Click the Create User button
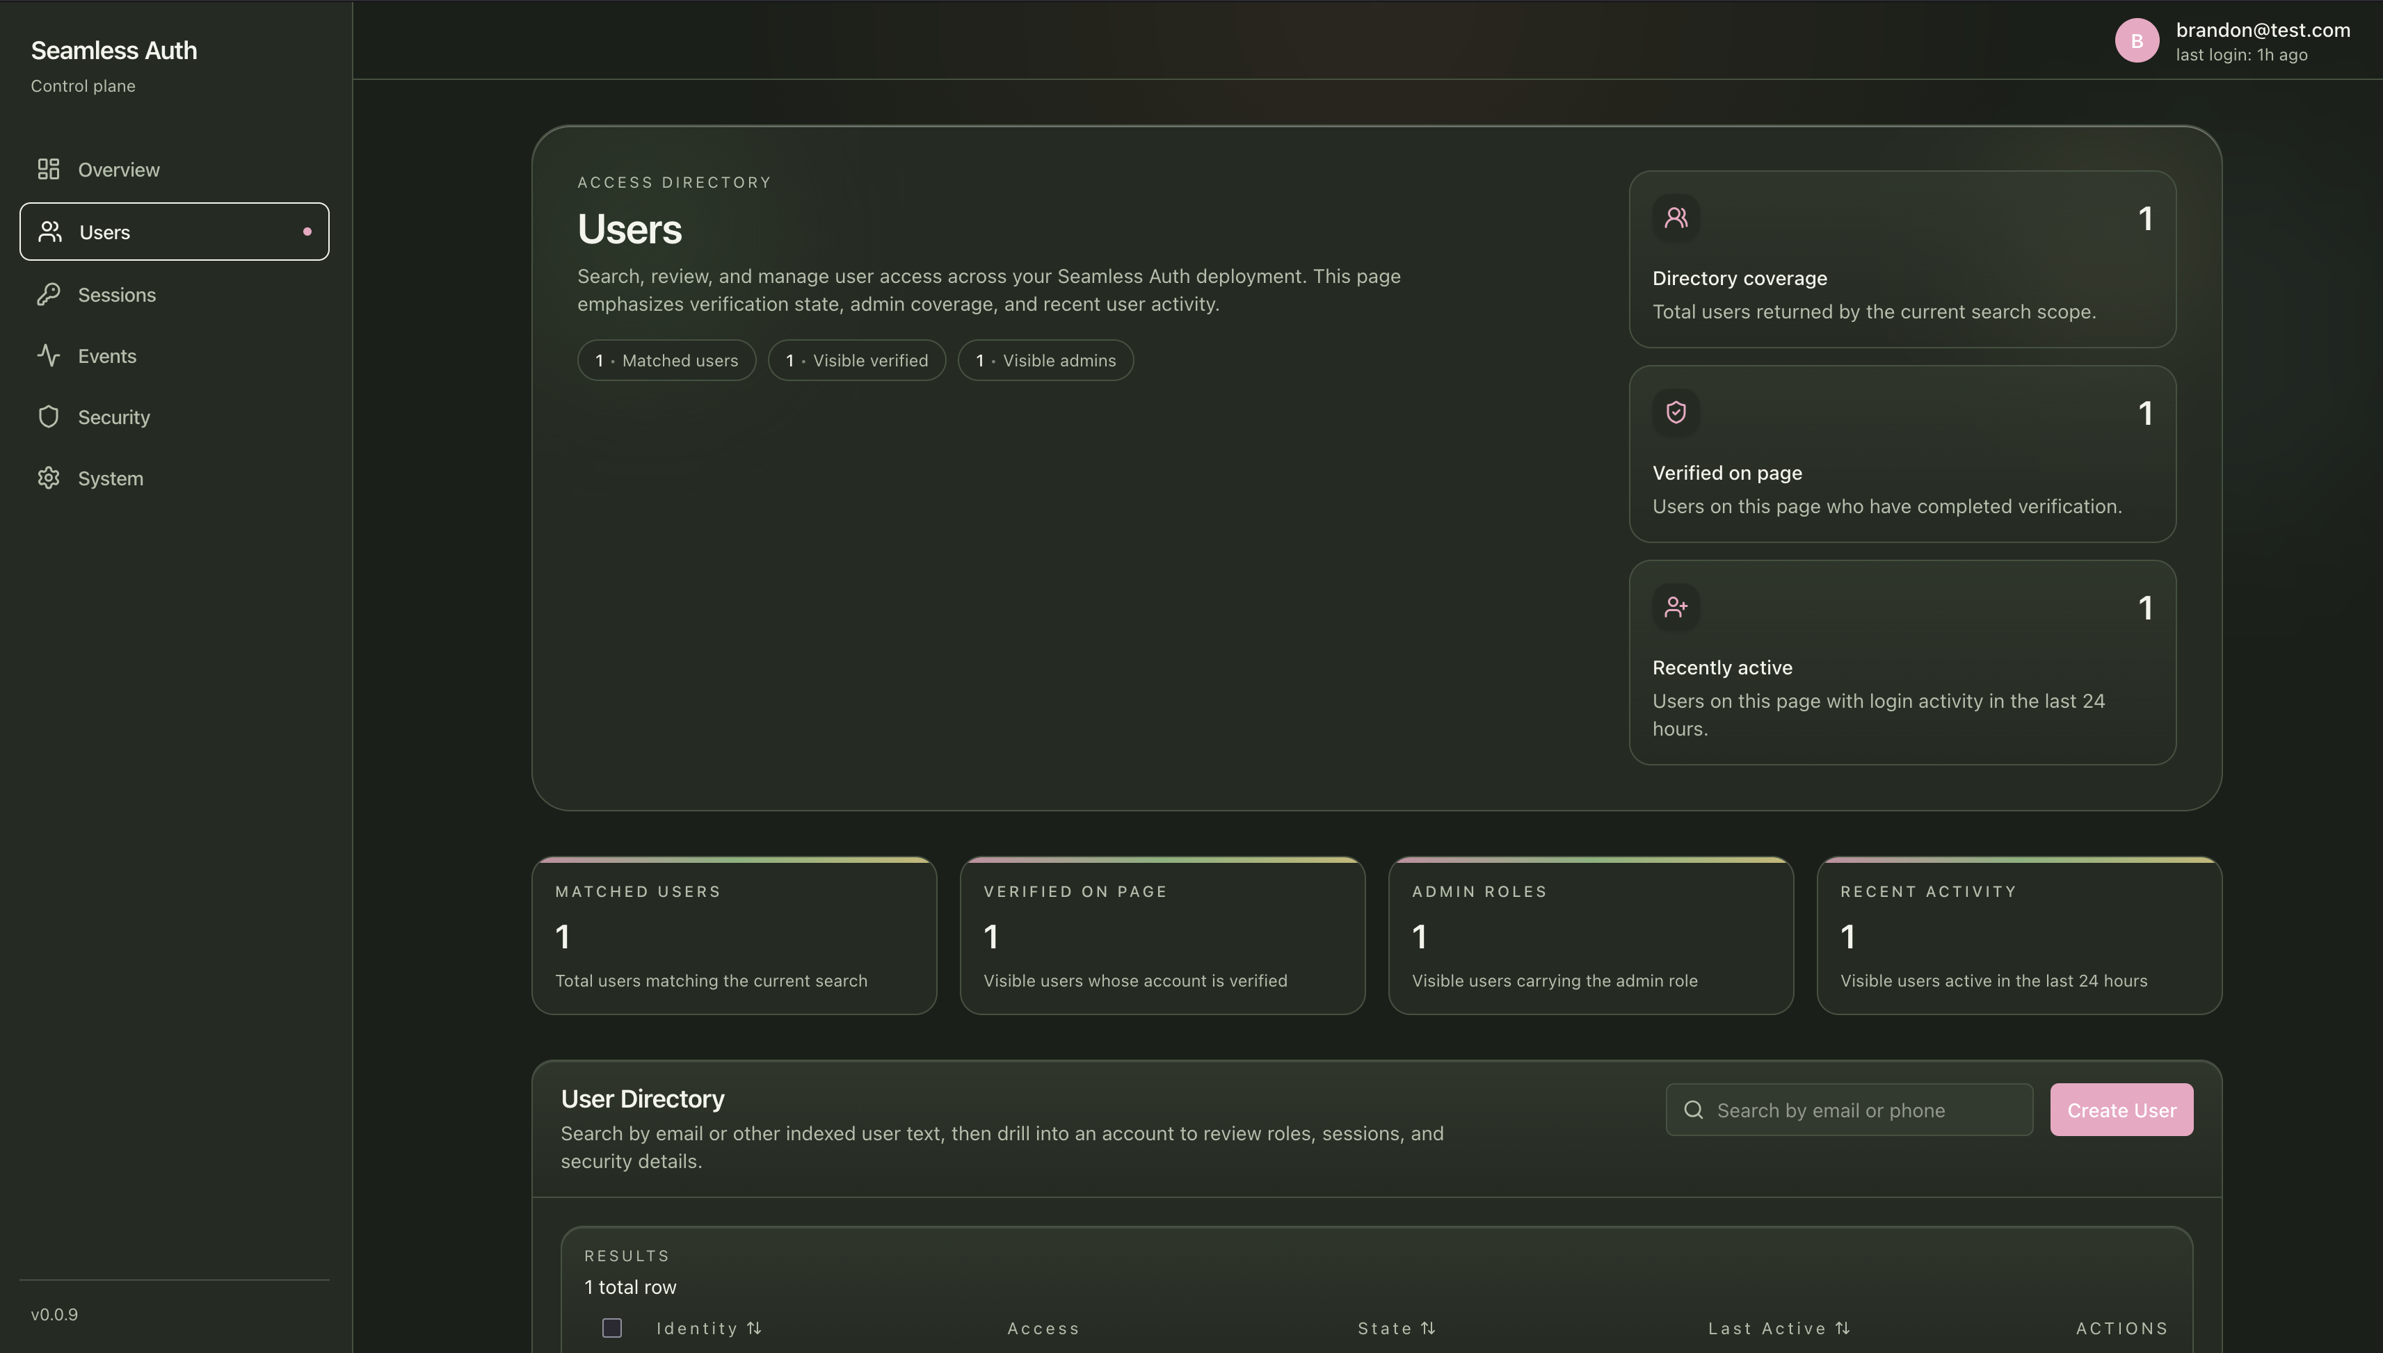The width and height of the screenshot is (2383, 1353). point(2121,1110)
